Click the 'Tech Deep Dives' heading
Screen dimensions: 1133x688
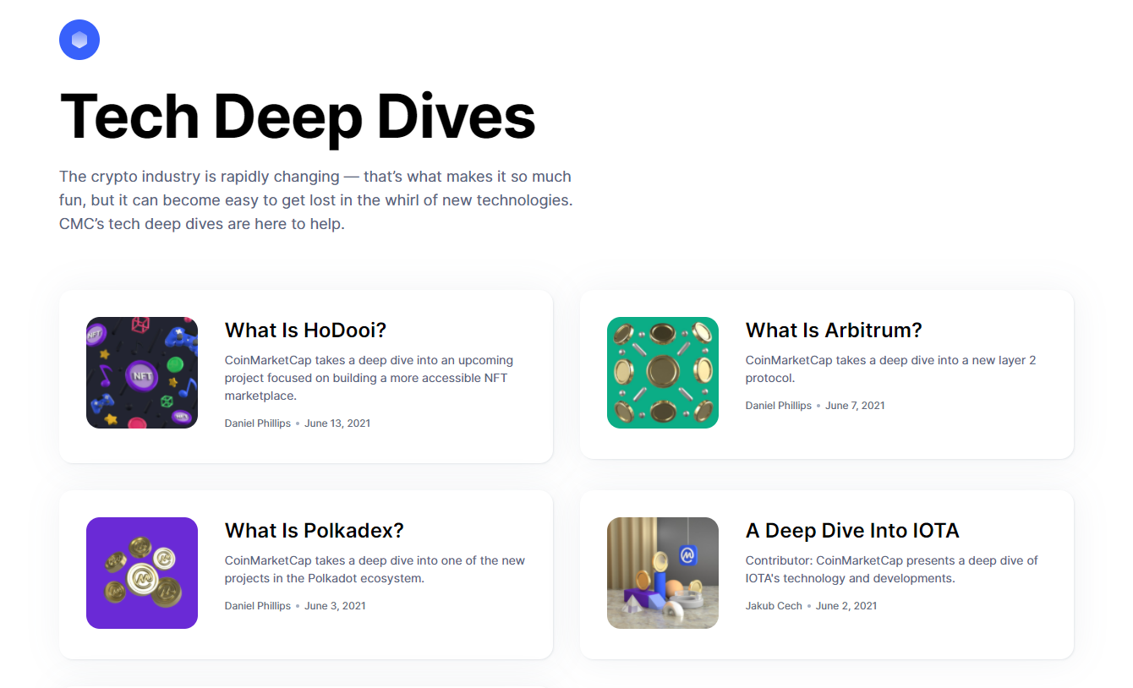(298, 116)
